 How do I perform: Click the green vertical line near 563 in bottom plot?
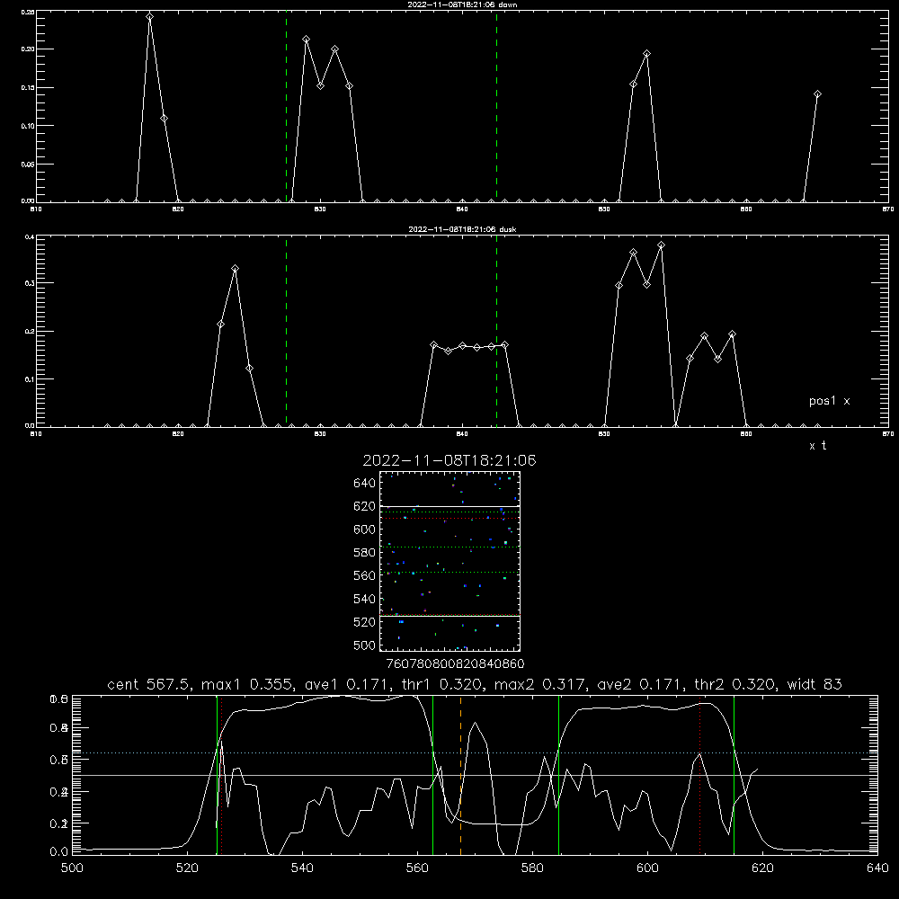[433, 775]
